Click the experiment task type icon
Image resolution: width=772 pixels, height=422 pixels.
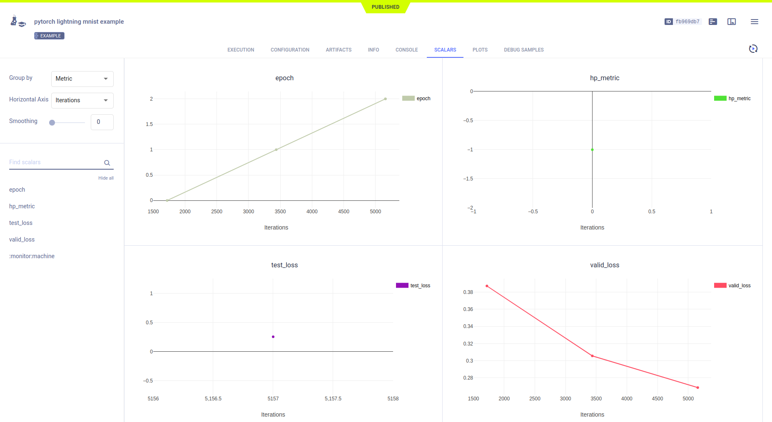tap(18, 21)
